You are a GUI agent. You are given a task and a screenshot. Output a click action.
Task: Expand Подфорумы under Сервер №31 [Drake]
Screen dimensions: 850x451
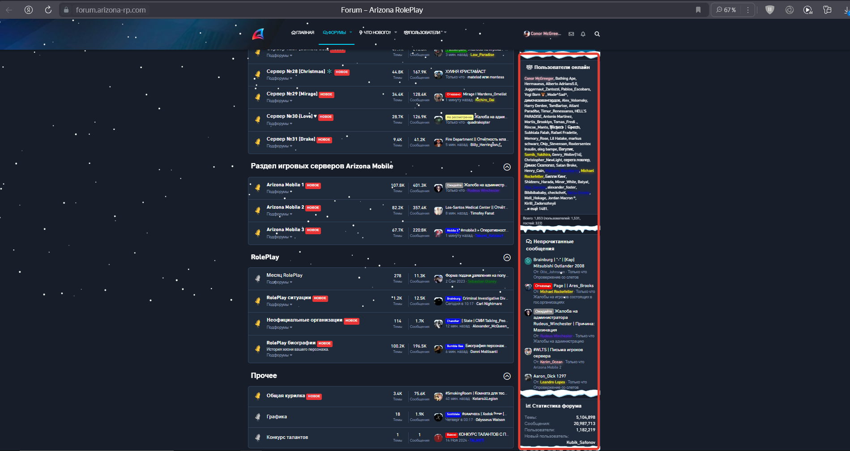coord(279,146)
